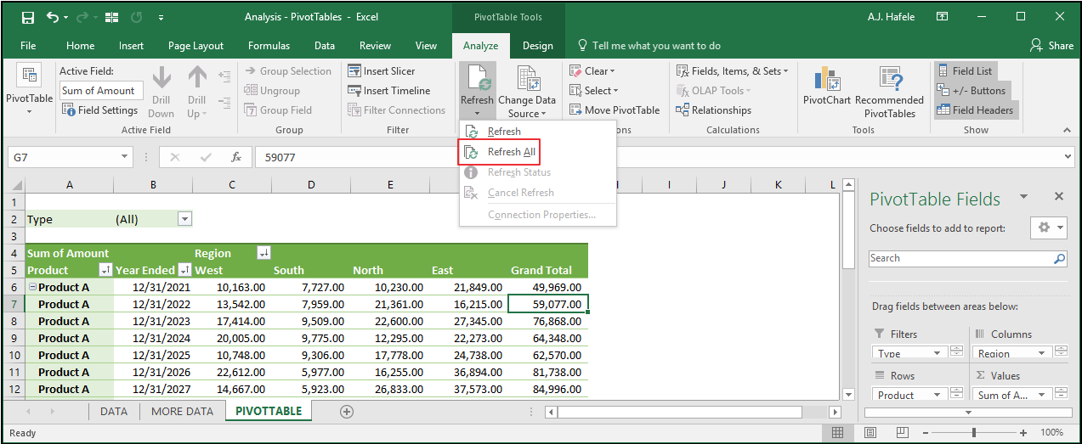
Task: Open the Analyze ribbon tab
Action: (480, 46)
